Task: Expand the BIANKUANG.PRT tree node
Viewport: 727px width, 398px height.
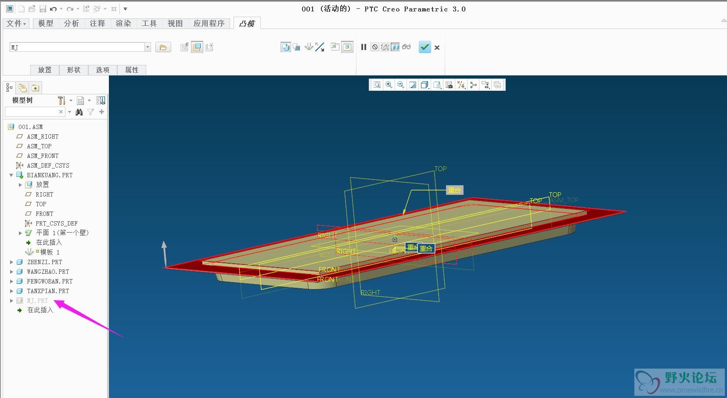Action: tap(11, 175)
